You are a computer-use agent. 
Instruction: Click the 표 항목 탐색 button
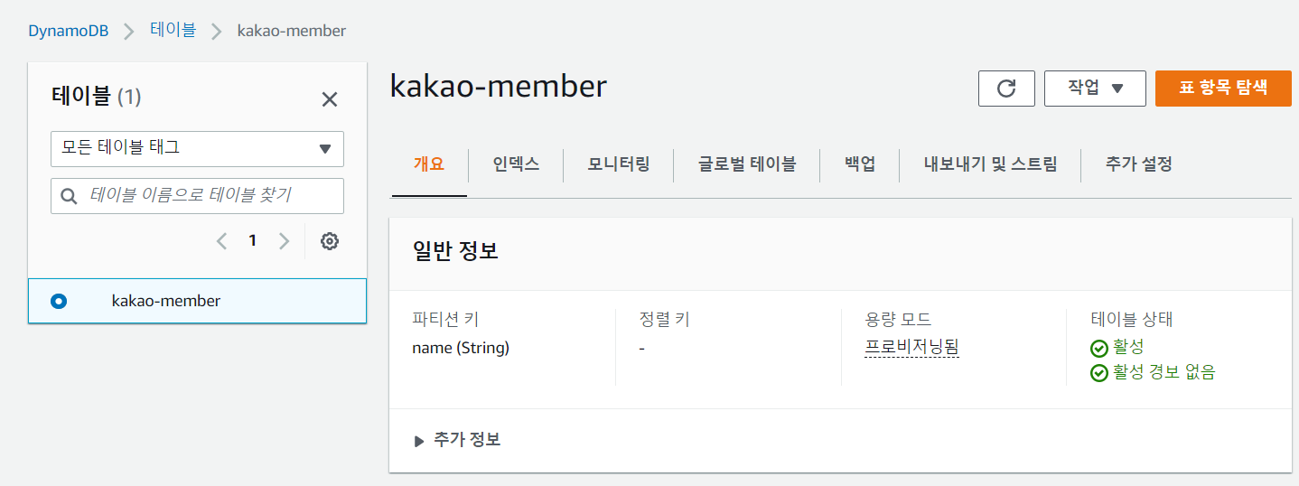click(x=1223, y=89)
